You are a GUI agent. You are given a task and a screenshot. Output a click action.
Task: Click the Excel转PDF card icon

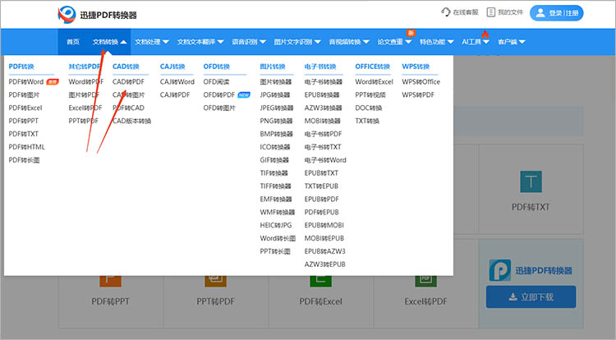coord(425,280)
